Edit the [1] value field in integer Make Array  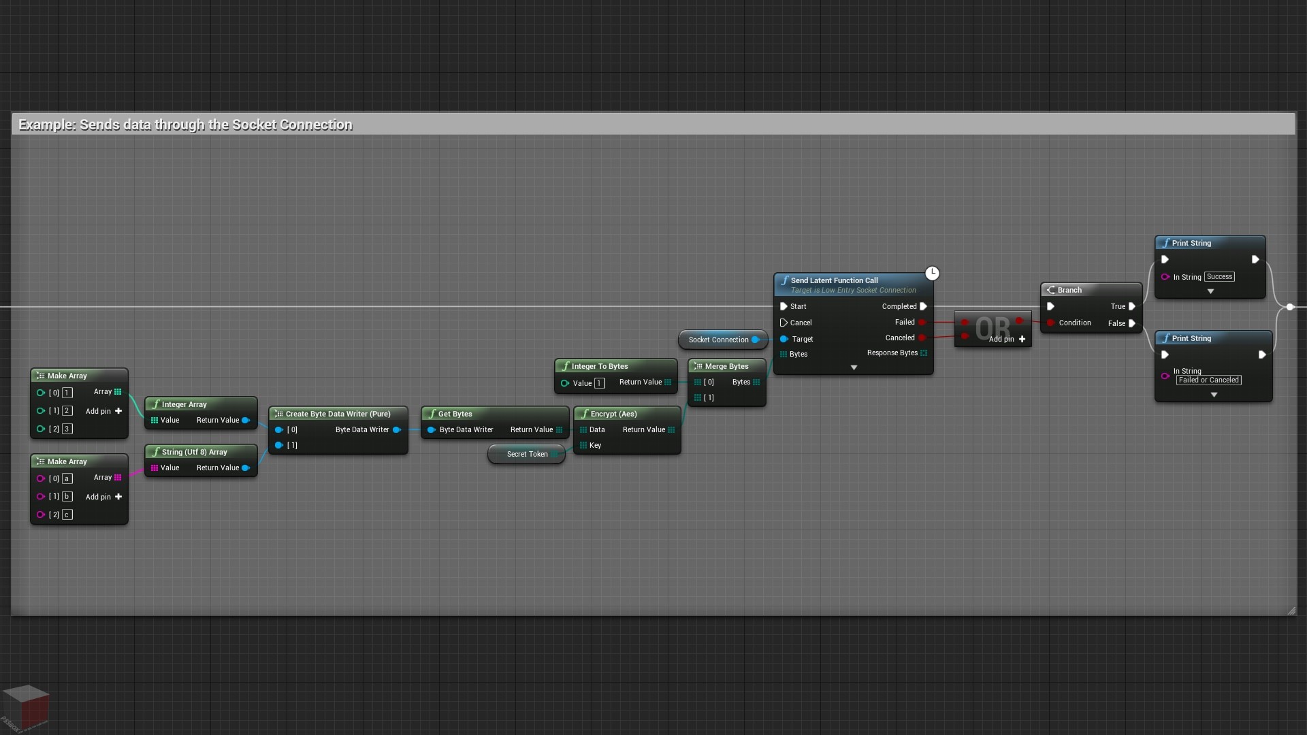[x=67, y=410]
